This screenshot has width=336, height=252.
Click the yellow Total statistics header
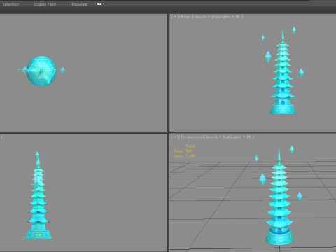[190, 146]
